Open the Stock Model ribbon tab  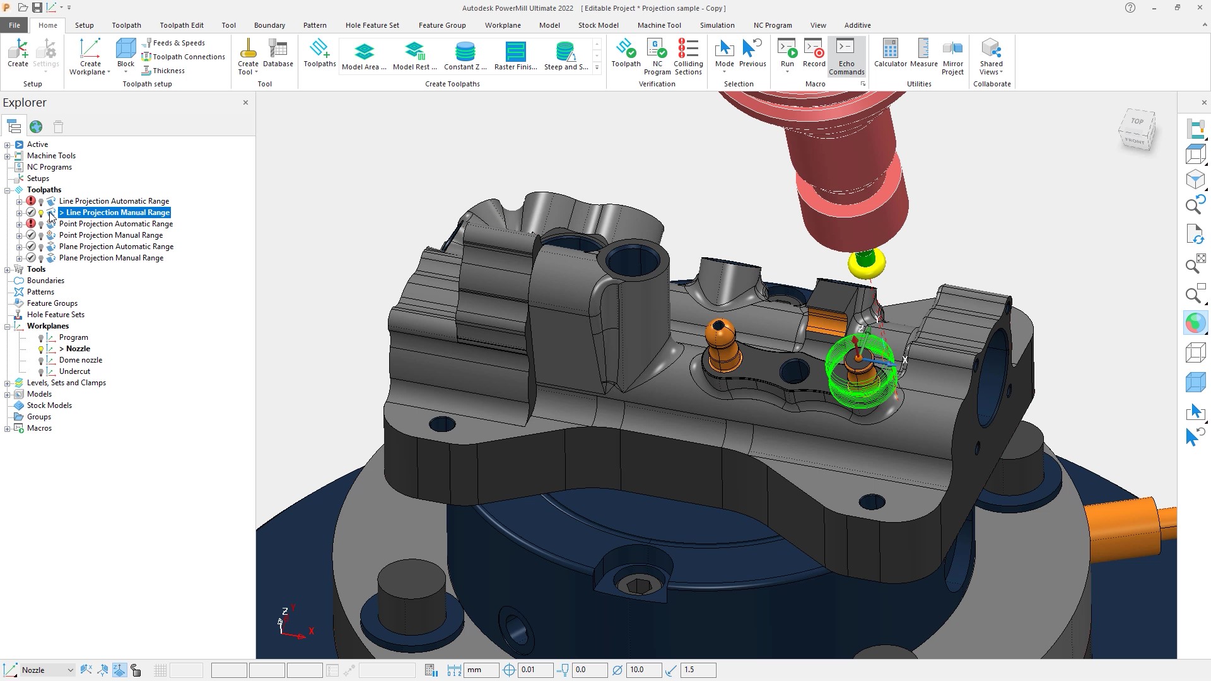pos(598,25)
